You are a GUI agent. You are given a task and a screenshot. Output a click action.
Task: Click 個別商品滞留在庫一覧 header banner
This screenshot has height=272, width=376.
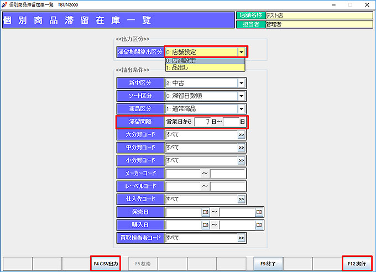pos(118,20)
